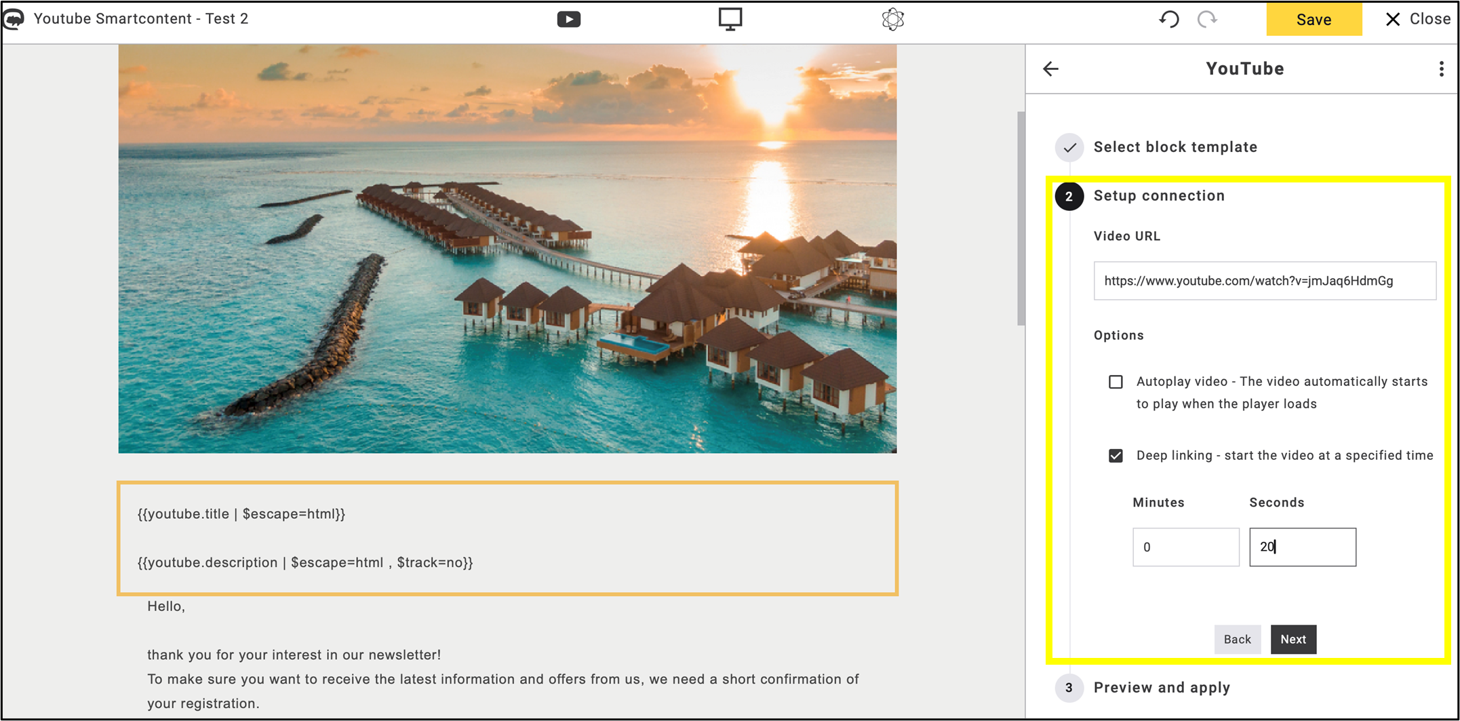
Task: Uncheck the Deep linking checkbox
Action: (x=1116, y=456)
